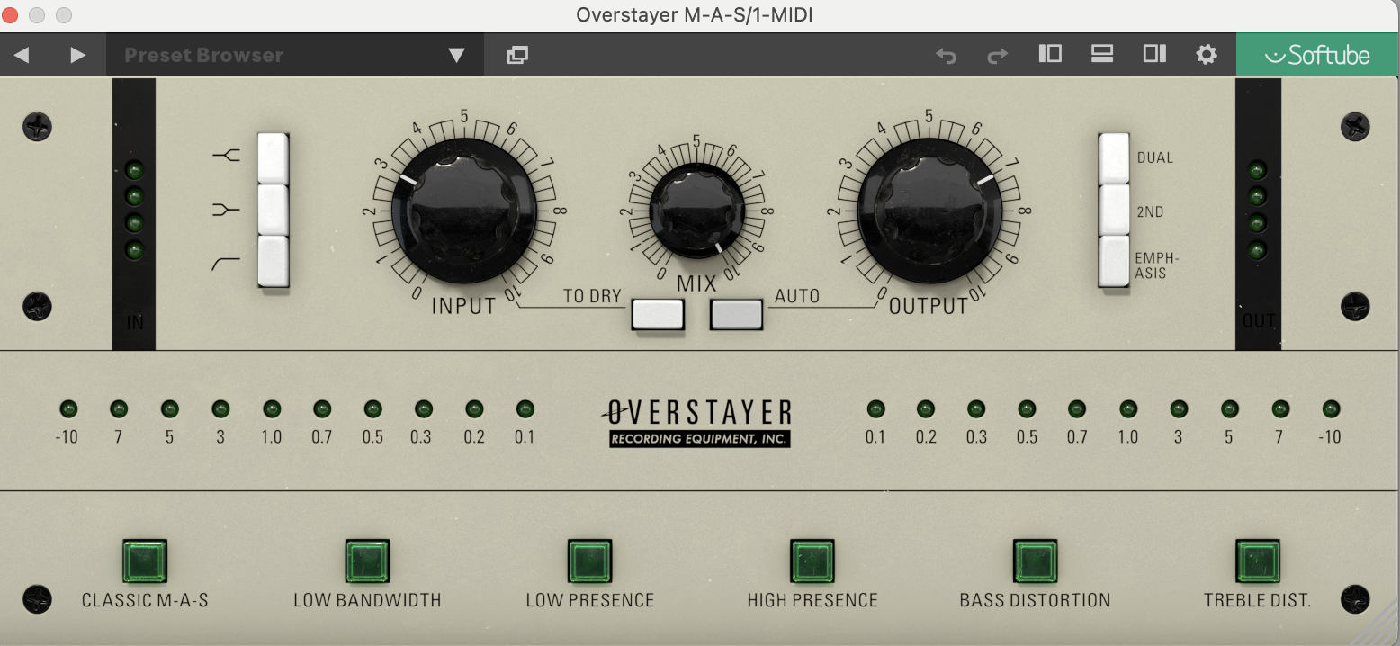Enable the AUTO button
The image size is (1400, 646).
pos(736,314)
